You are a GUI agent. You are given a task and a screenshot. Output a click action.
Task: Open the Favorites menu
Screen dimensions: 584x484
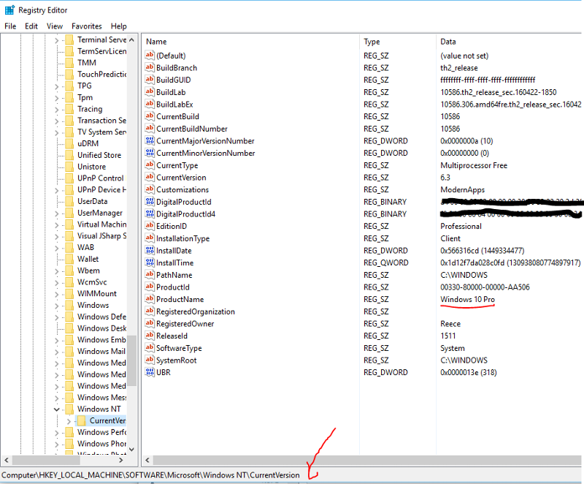[87, 26]
